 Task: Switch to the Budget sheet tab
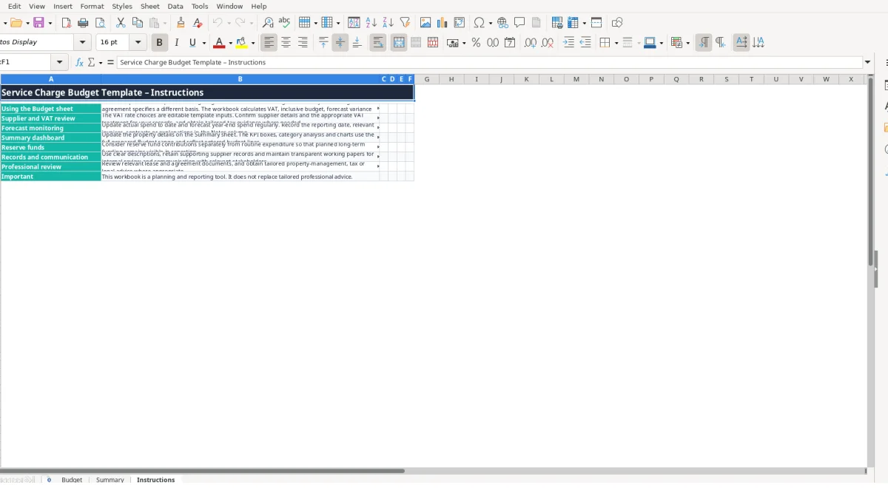point(72,480)
